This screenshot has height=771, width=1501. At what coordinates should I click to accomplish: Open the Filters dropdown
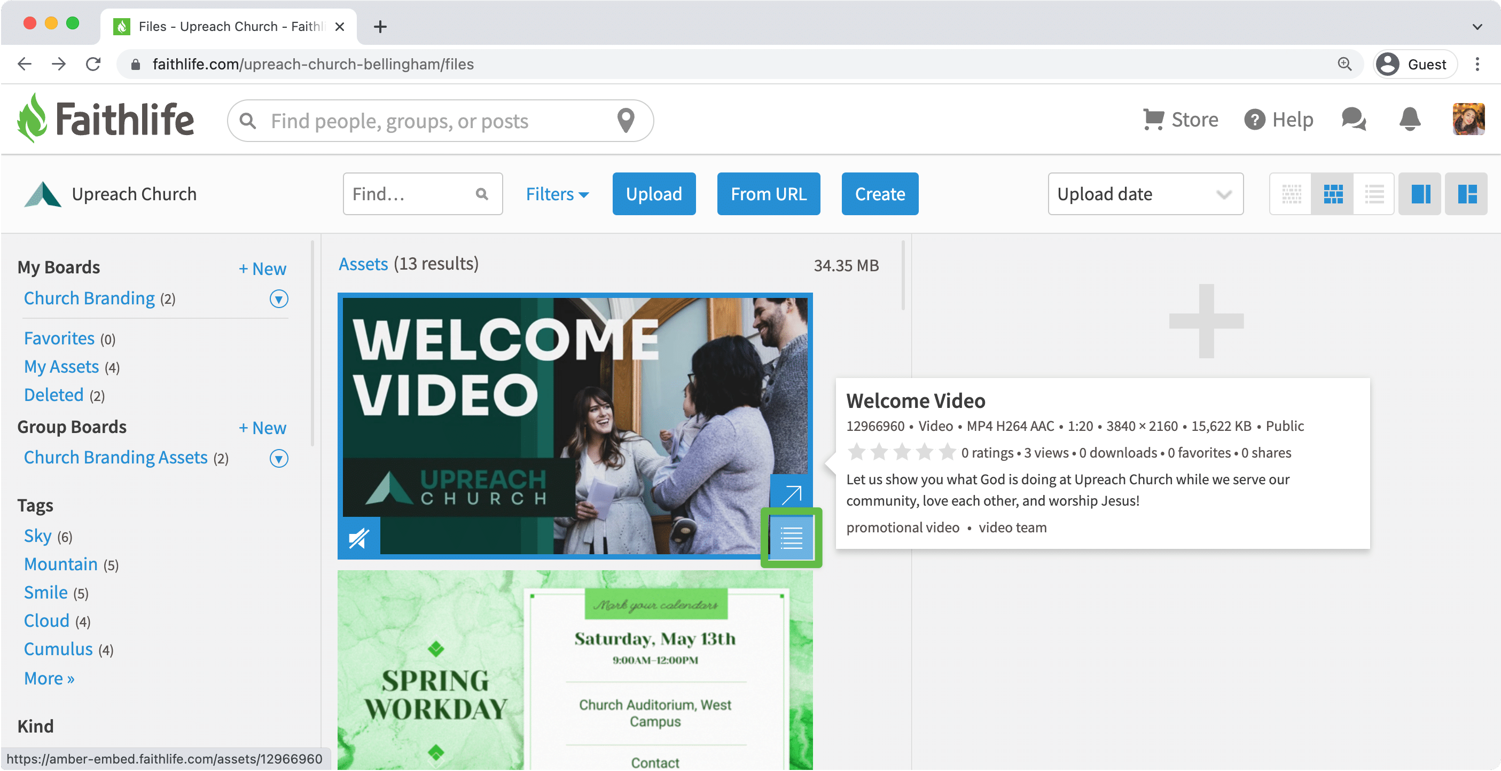(x=557, y=194)
